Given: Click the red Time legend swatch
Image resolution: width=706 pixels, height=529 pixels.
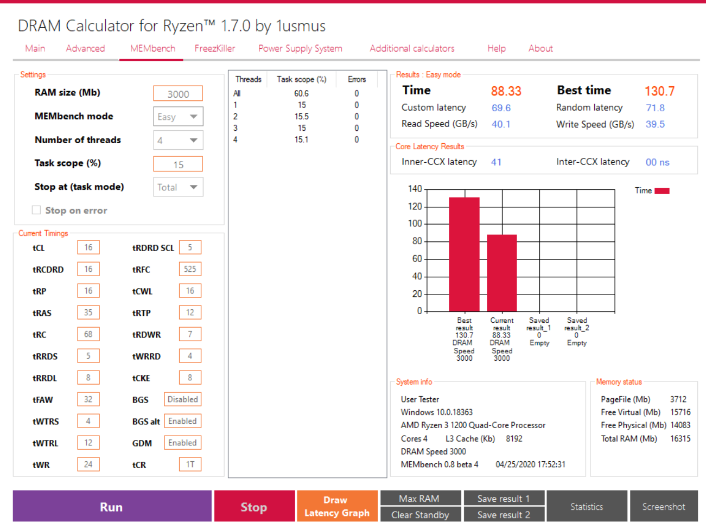Looking at the screenshot, I should click(x=662, y=190).
